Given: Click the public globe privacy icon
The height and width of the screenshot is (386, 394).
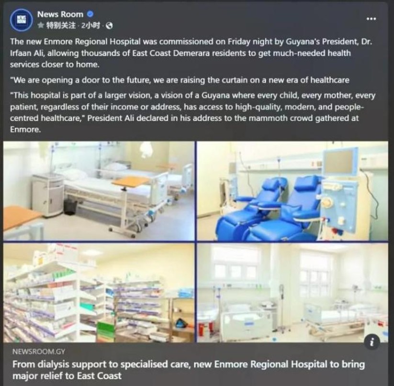Looking at the screenshot, I should point(109,26).
